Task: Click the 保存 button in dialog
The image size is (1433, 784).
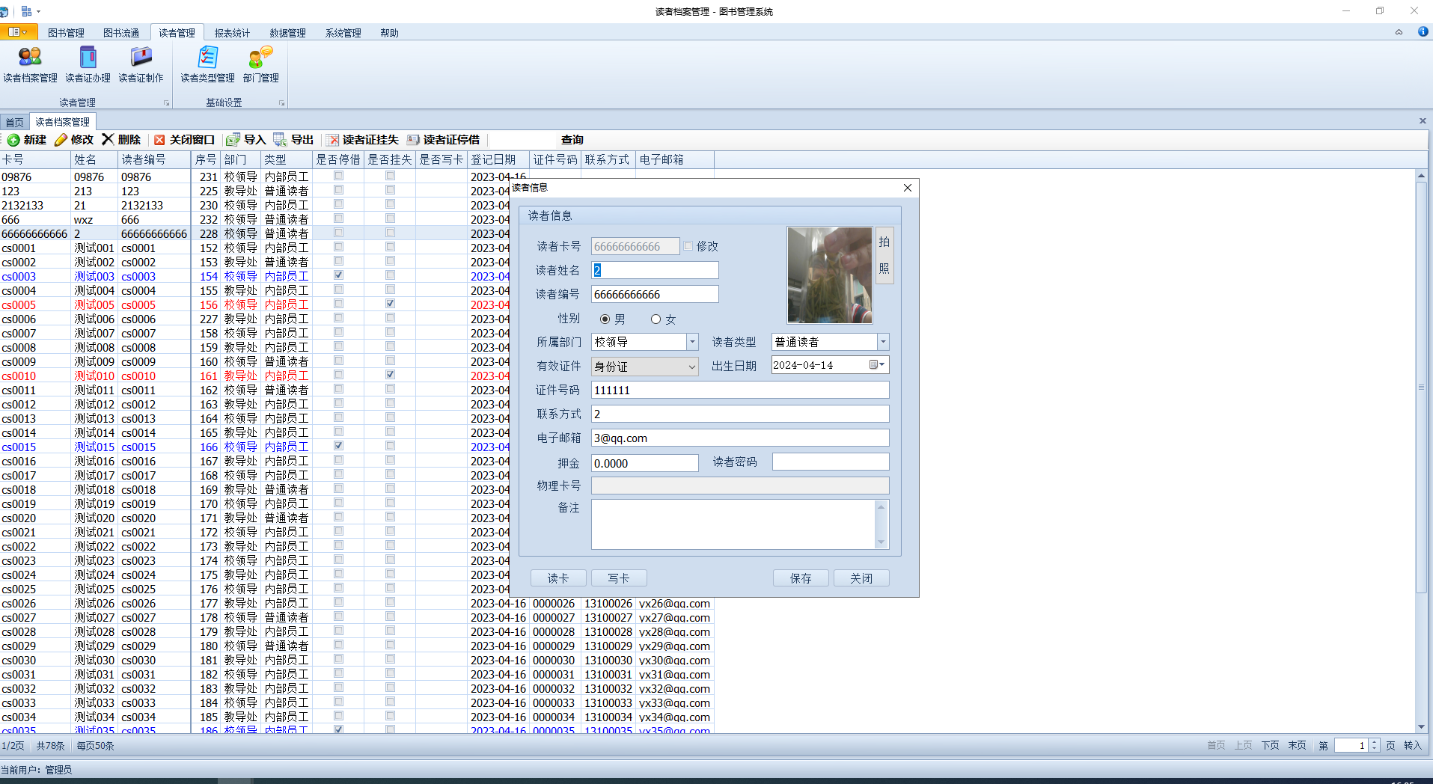Action: click(801, 578)
